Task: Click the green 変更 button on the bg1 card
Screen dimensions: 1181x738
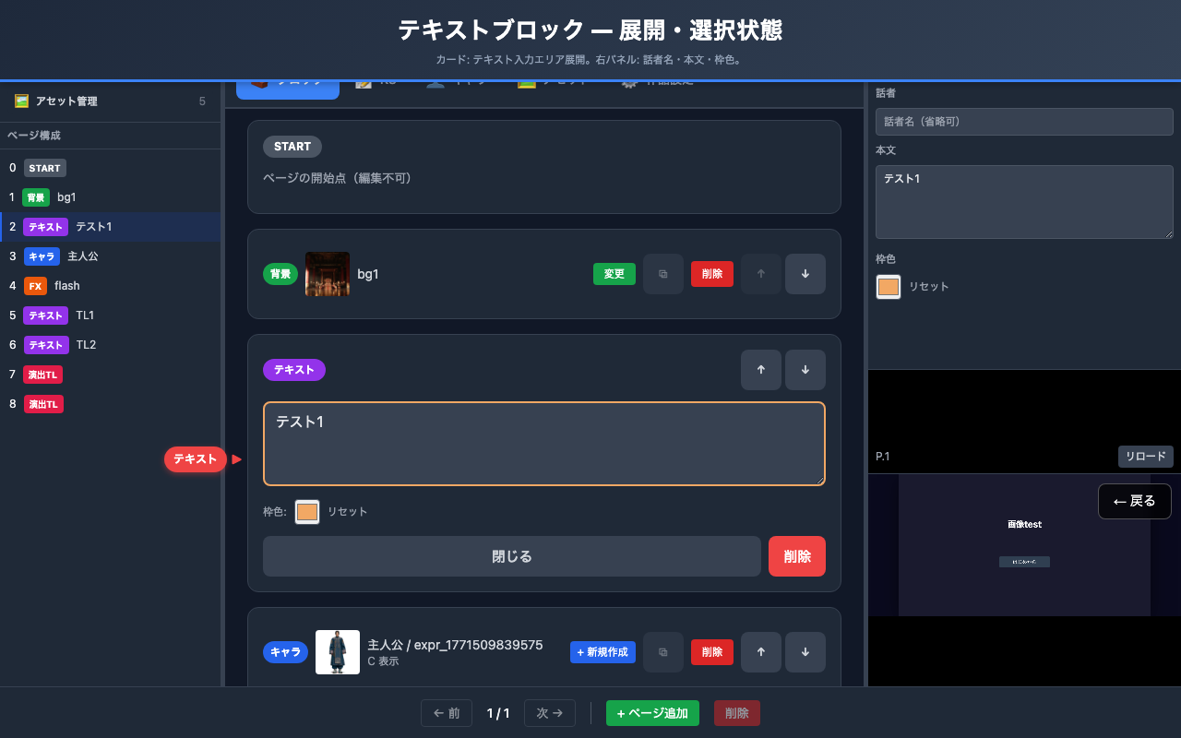Action: click(614, 274)
